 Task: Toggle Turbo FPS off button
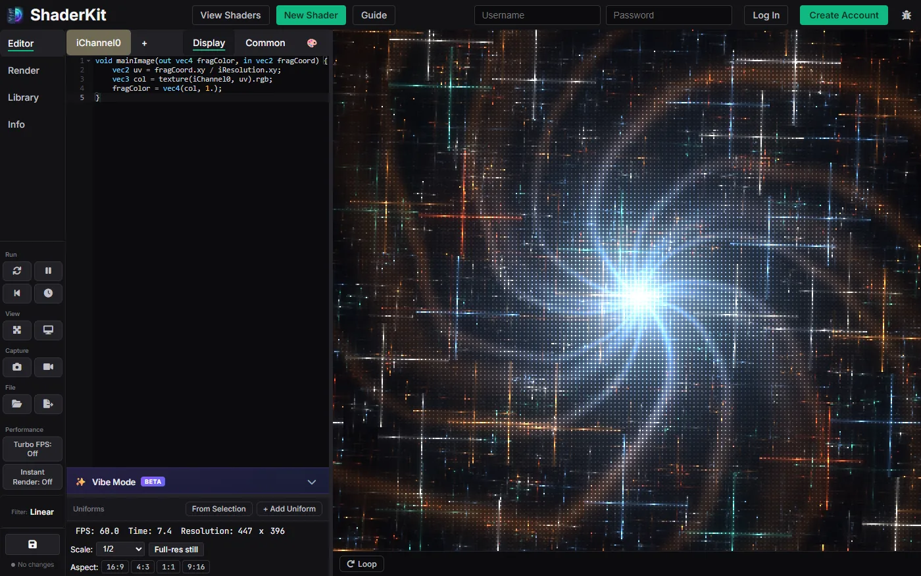coord(32,449)
